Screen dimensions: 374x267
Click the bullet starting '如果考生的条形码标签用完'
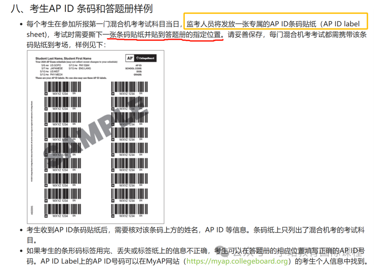tap(197, 256)
